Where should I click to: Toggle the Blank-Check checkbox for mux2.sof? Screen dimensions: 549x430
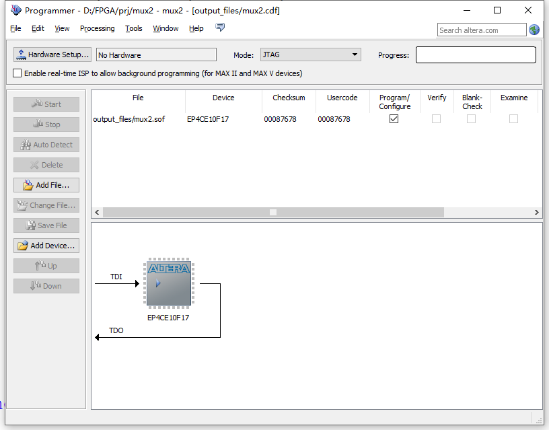pyautogui.click(x=471, y=119)
